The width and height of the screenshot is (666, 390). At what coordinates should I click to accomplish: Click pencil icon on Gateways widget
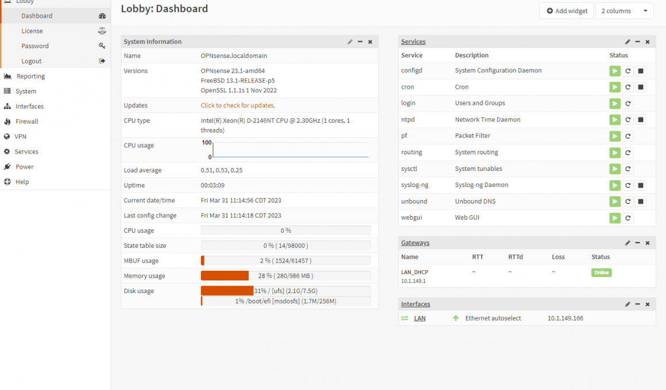(628, 243)
